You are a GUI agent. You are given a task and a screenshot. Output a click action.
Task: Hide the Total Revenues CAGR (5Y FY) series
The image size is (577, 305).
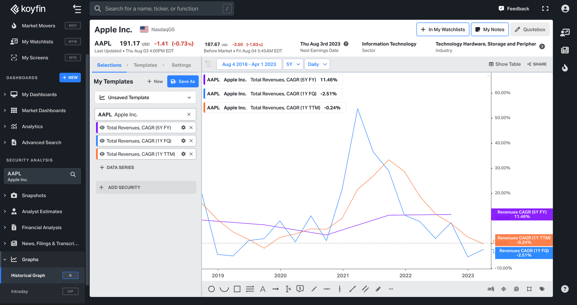[x=102, y=128]
